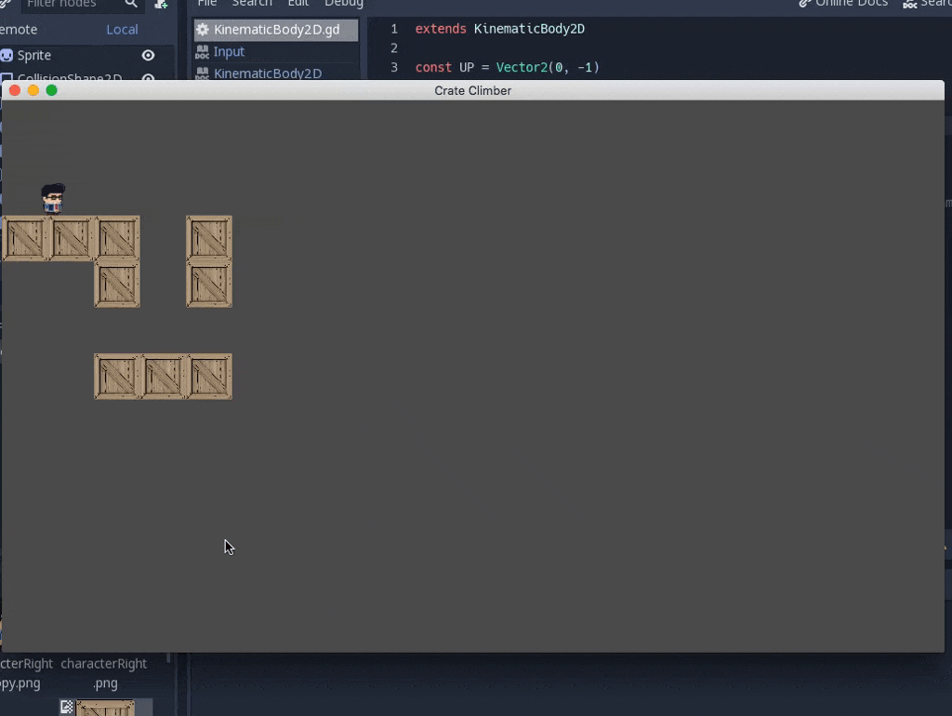
Task: Click the search magnifier in Filter nodes
Action: click(x=131, y=4)
